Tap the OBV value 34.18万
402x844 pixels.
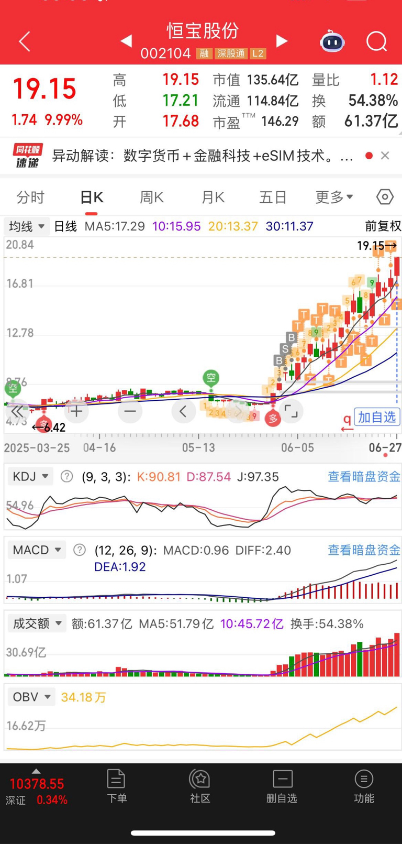(x=84, y=697)
